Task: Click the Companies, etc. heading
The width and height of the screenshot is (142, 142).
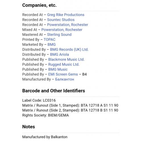Action: coord(39,5)
